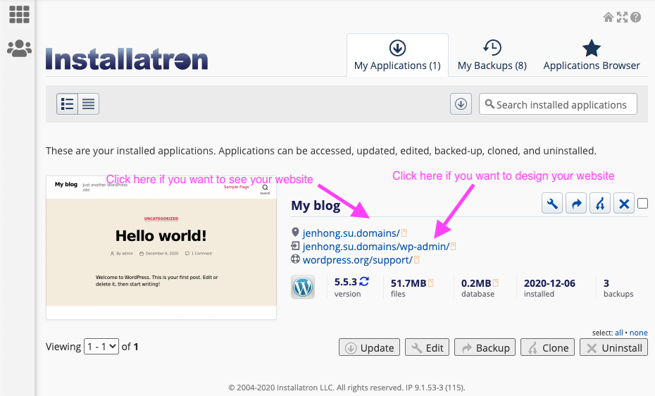Click the backup arrow icon for My blog
The image size is (655, 396).
576,204
